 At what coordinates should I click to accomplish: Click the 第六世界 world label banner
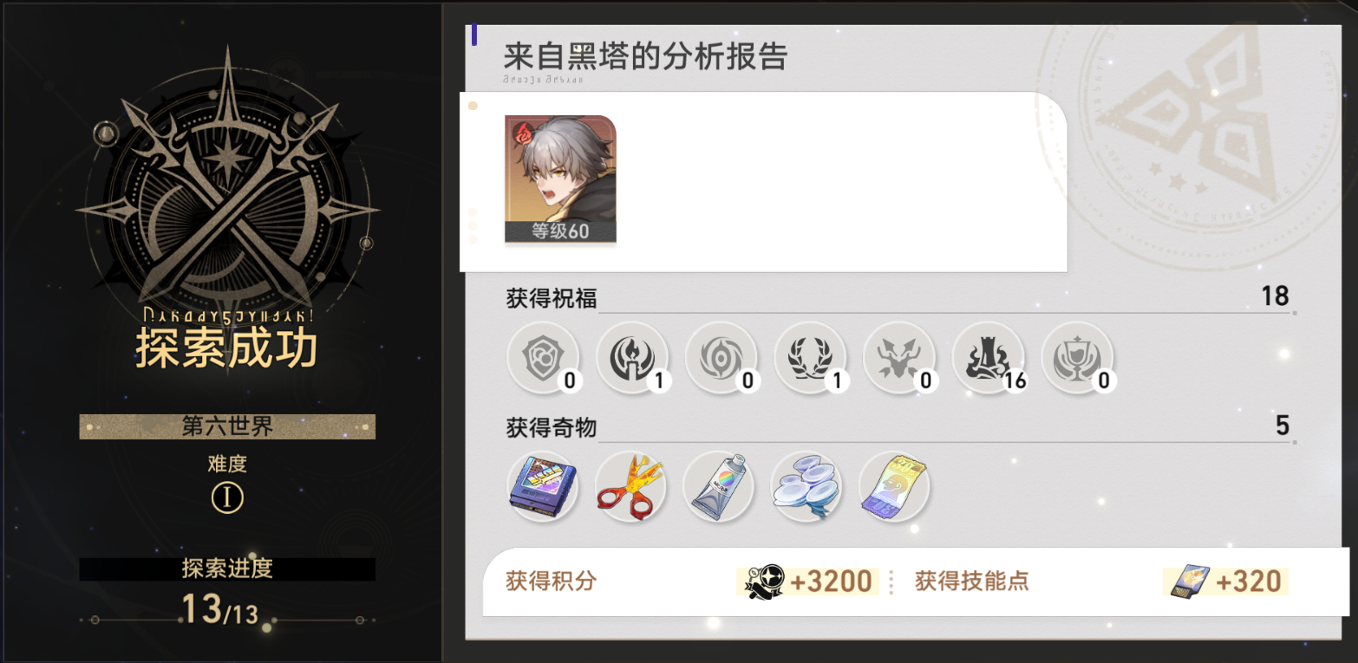click(x=227, y=426)
